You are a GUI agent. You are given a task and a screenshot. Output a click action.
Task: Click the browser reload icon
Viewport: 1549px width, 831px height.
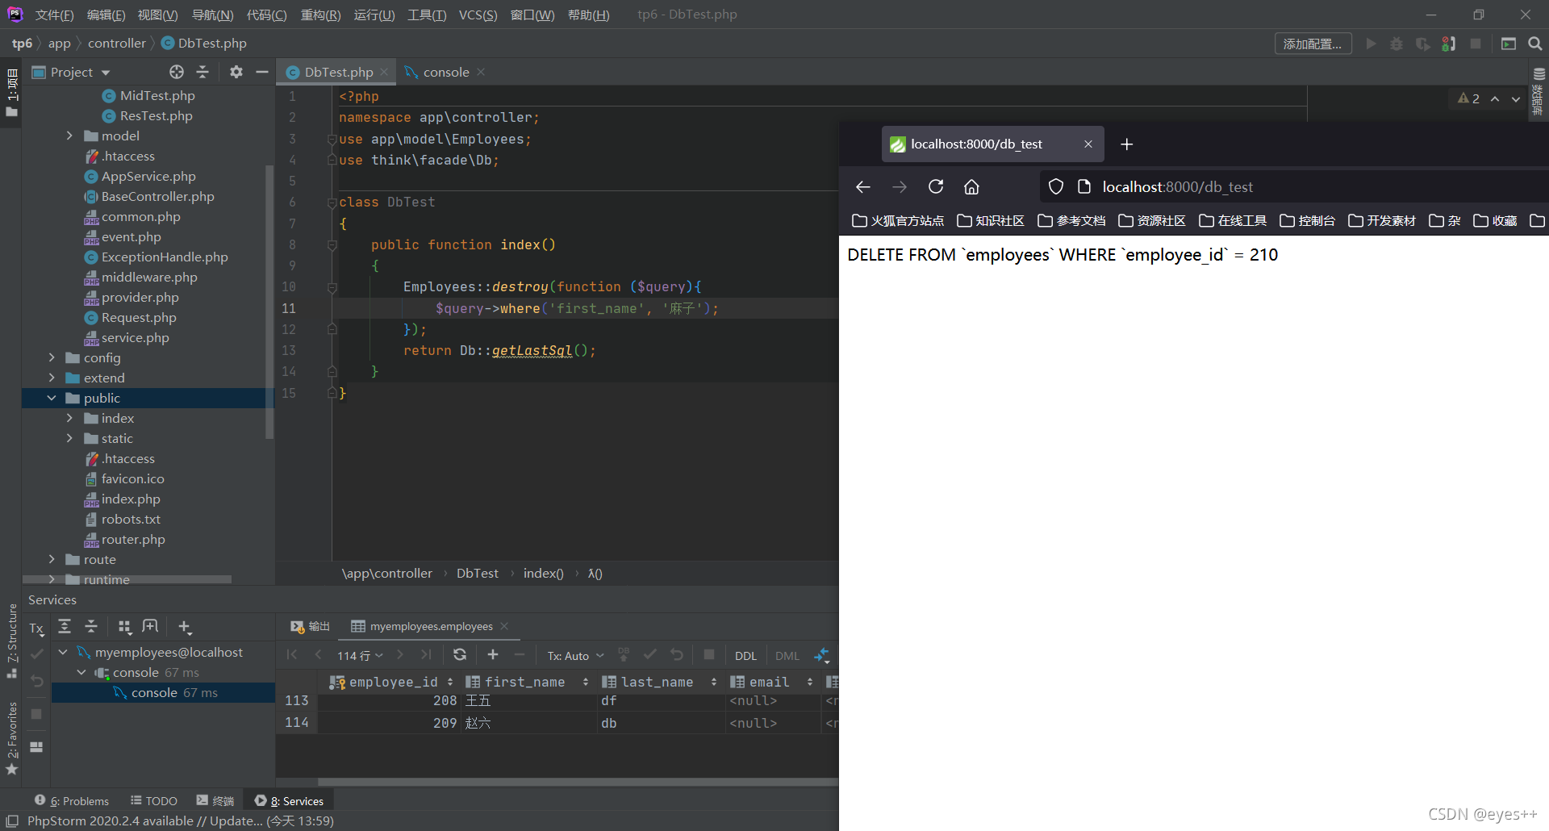(936, 186)
